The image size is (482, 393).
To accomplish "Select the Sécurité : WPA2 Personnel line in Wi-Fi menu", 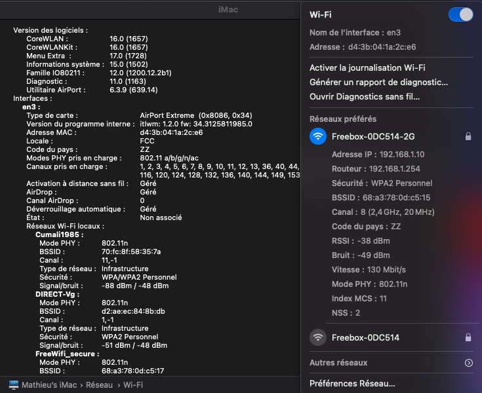I will (382, 183).
